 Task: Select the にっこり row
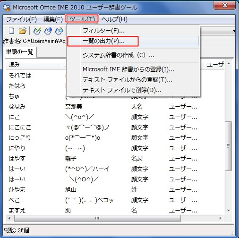[x=20, y=138]
